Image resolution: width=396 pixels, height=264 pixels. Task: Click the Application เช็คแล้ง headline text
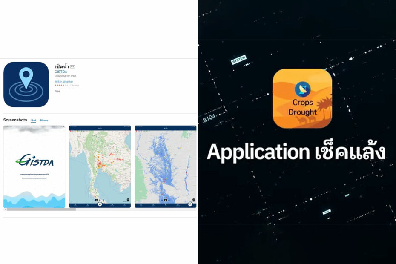click(x=296, y=152)
